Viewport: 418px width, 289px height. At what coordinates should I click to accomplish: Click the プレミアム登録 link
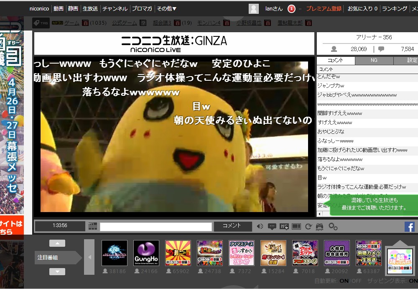click(x=324, y=8)
